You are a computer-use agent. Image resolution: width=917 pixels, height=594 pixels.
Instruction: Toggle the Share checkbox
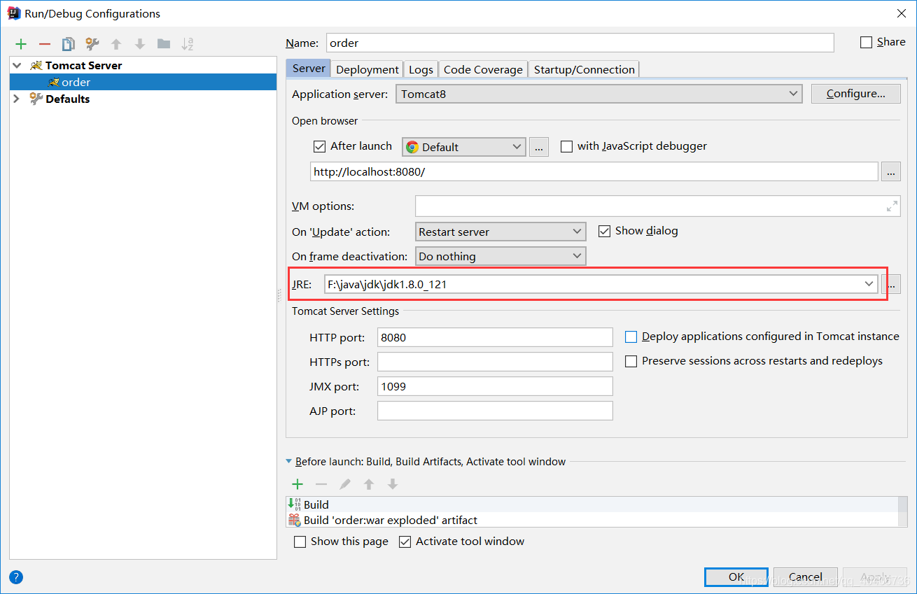pos(866,41)
